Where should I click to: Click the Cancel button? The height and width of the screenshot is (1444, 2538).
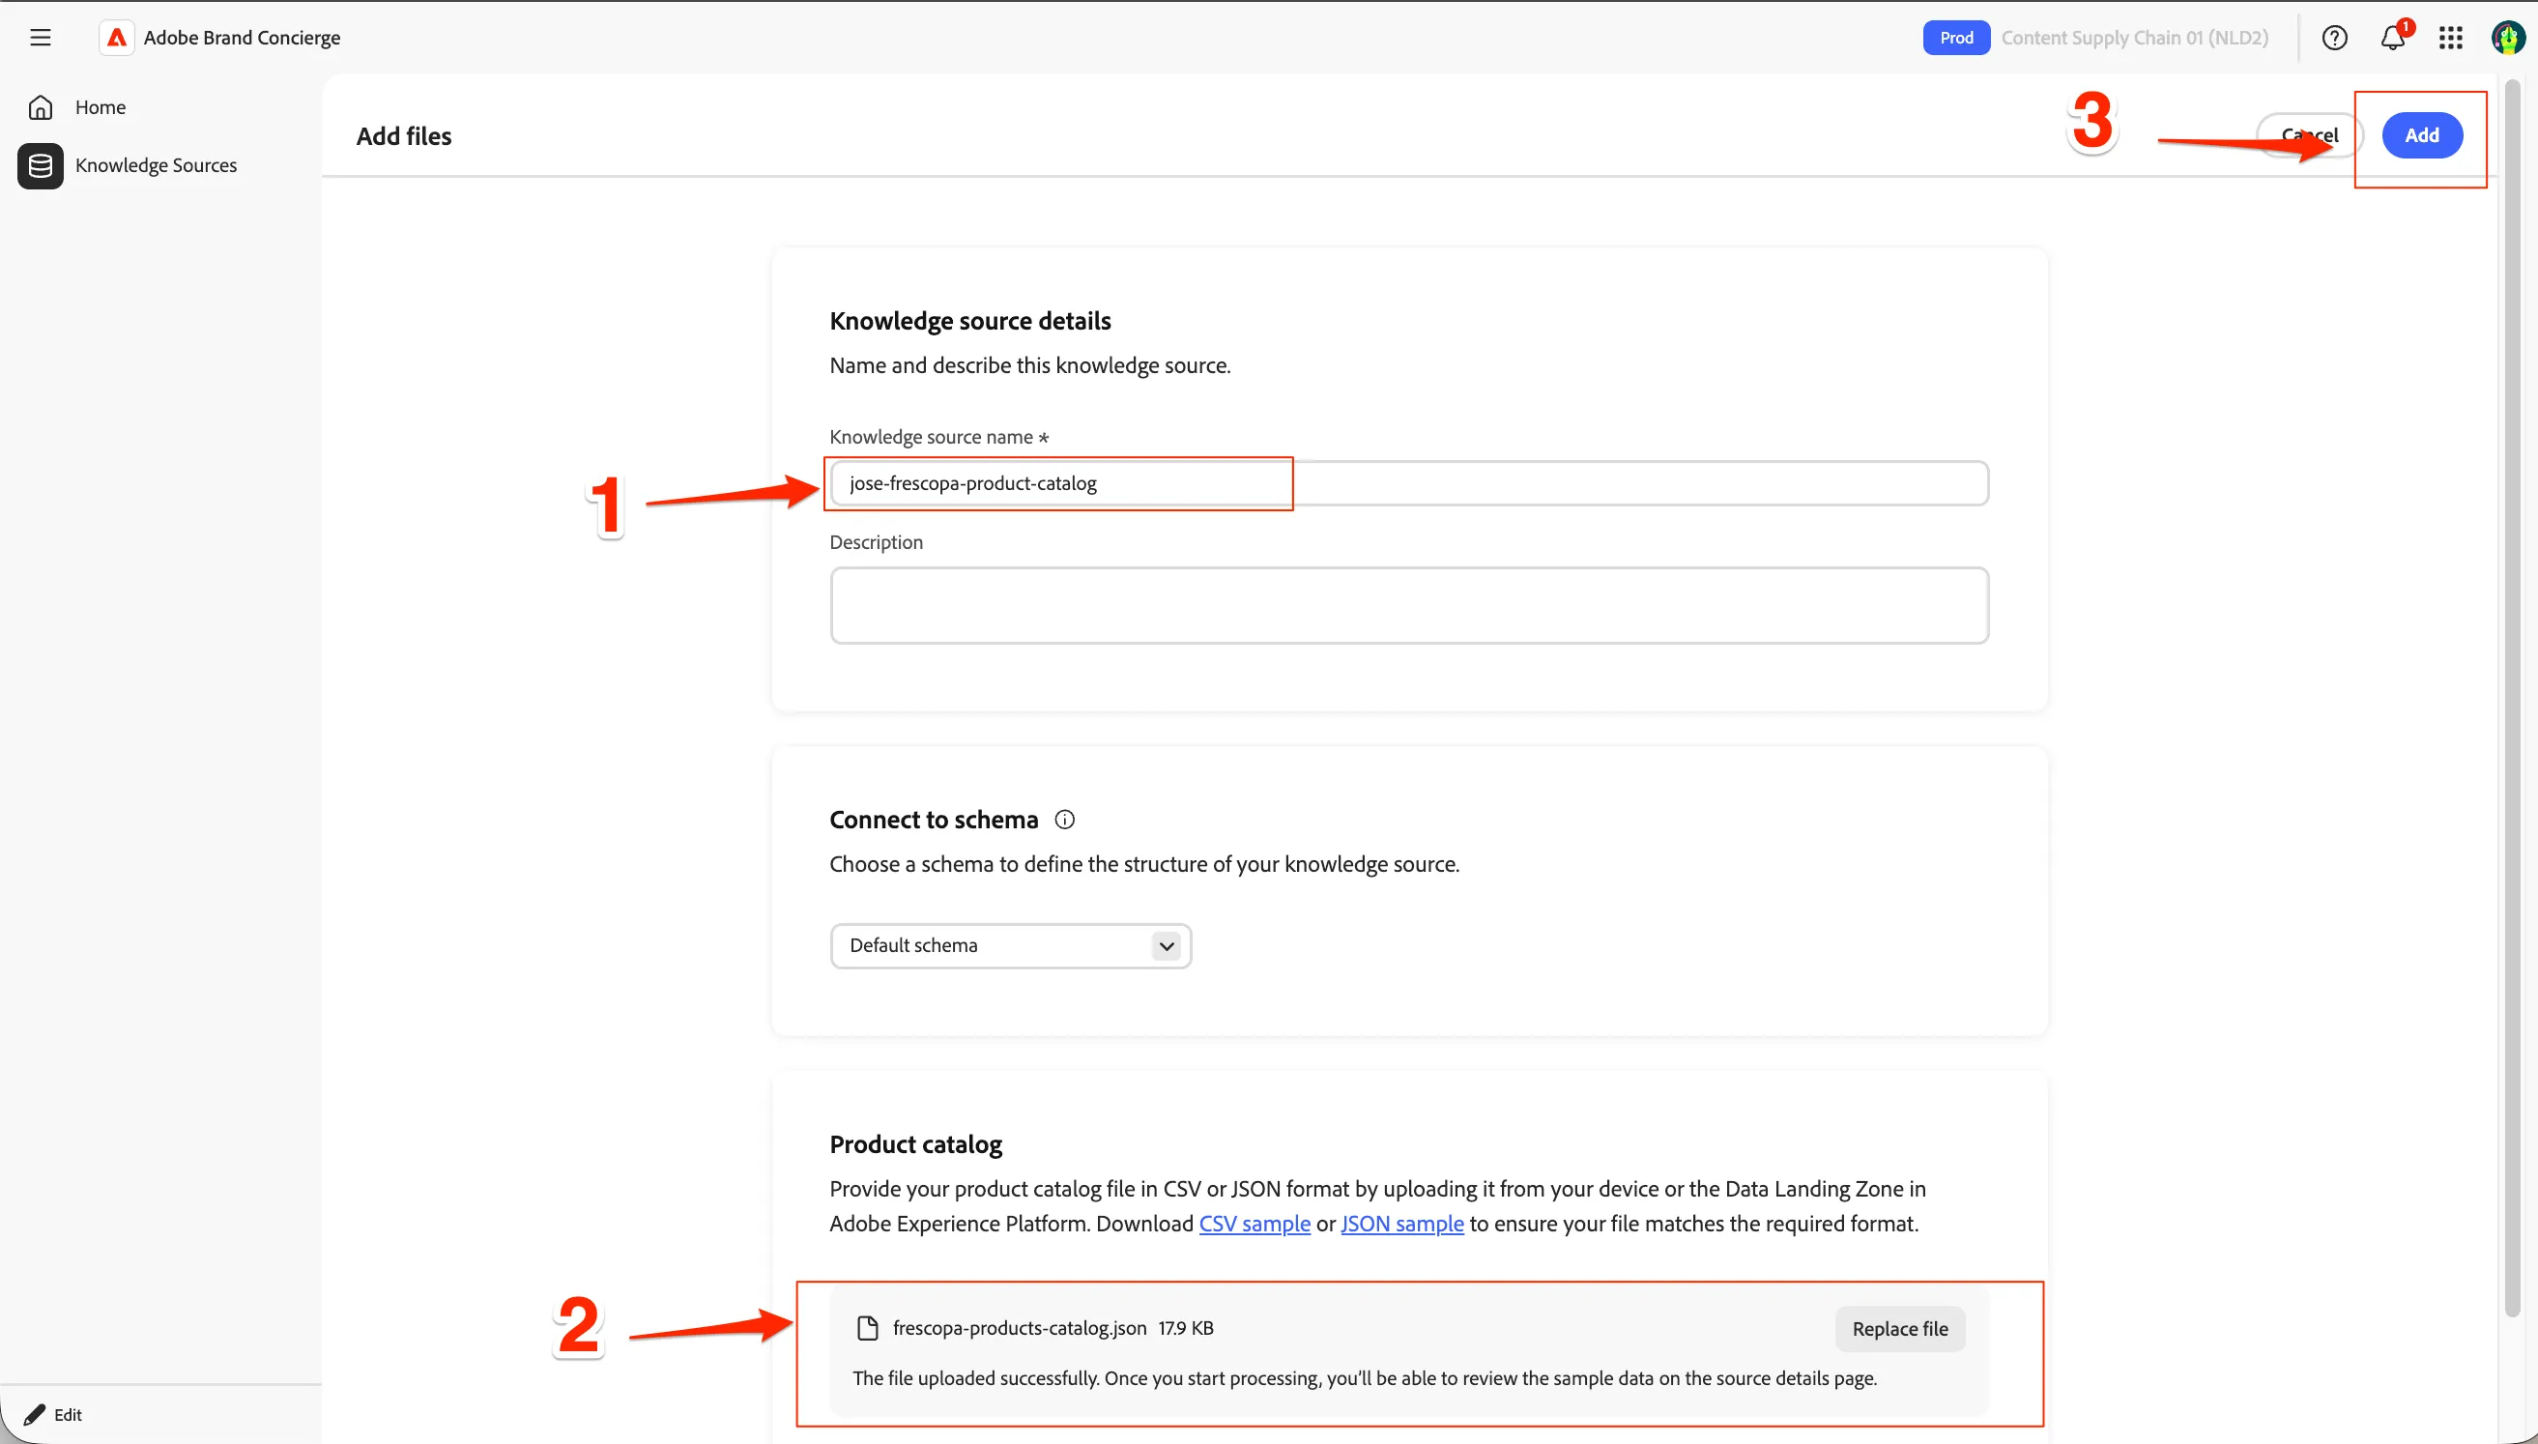point(2309,136)
